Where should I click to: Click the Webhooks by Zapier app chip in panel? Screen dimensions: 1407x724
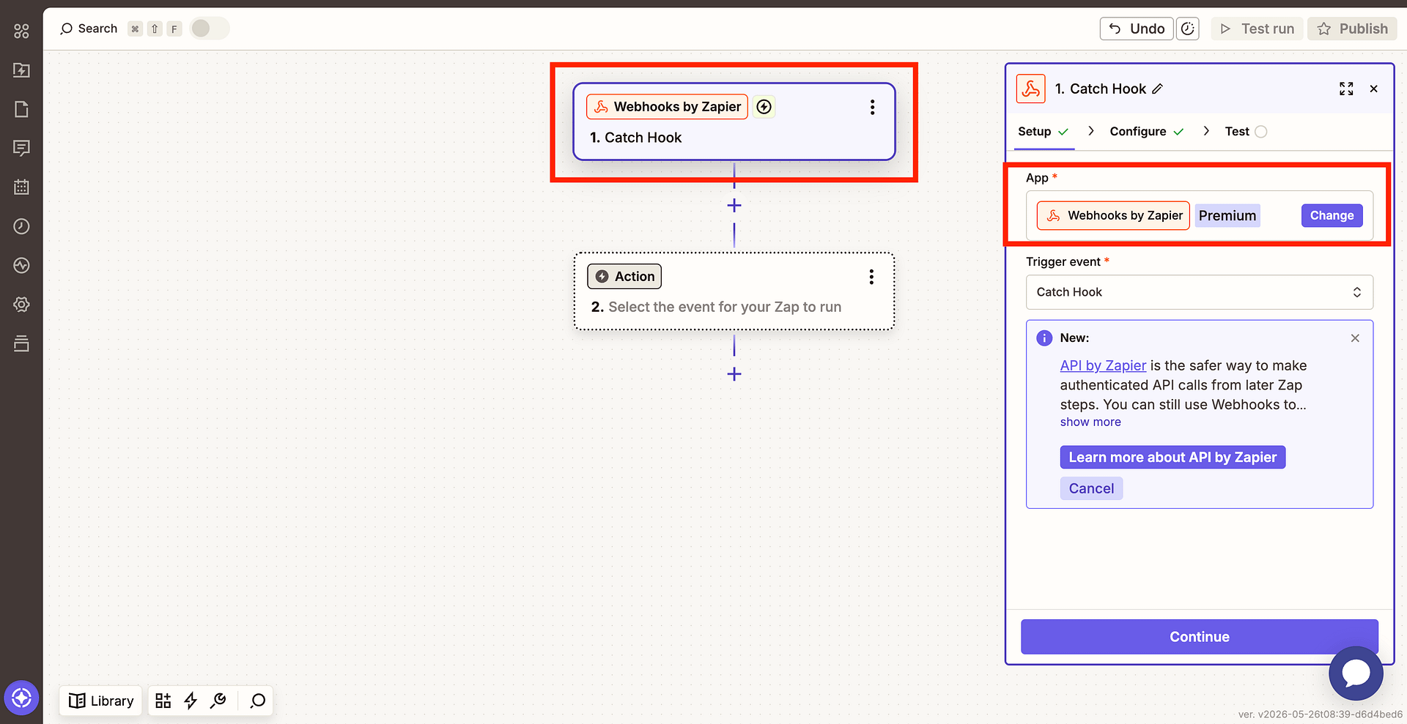tap(1113, 215)
